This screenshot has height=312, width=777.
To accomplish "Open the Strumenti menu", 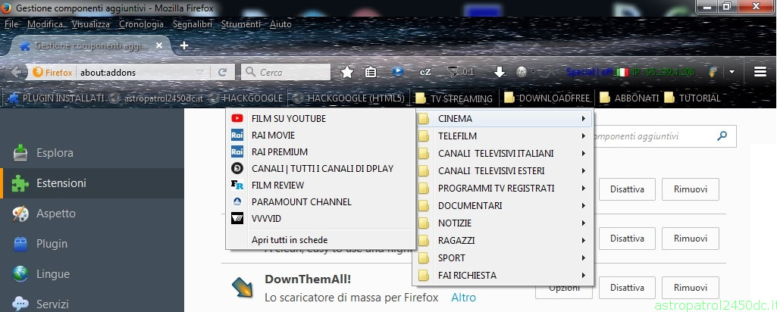I will [x=241, y=23].
